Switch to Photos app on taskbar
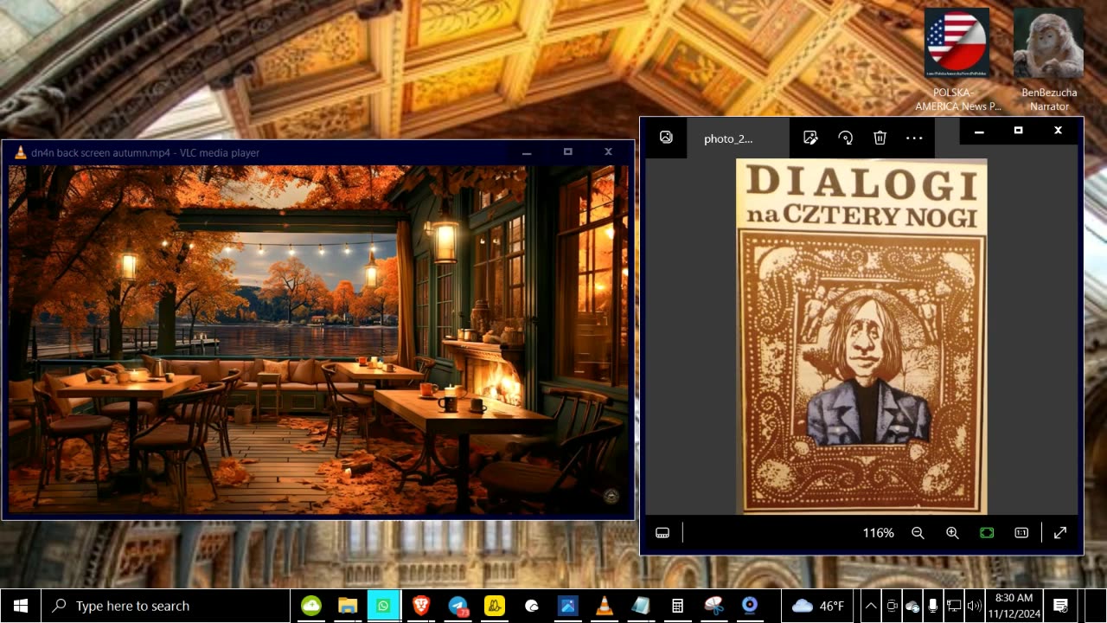 pyautogui.click(x=567, y=606)
